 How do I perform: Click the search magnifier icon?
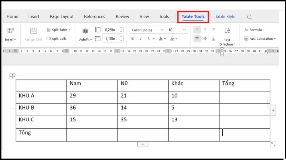(x=250, y=17)
